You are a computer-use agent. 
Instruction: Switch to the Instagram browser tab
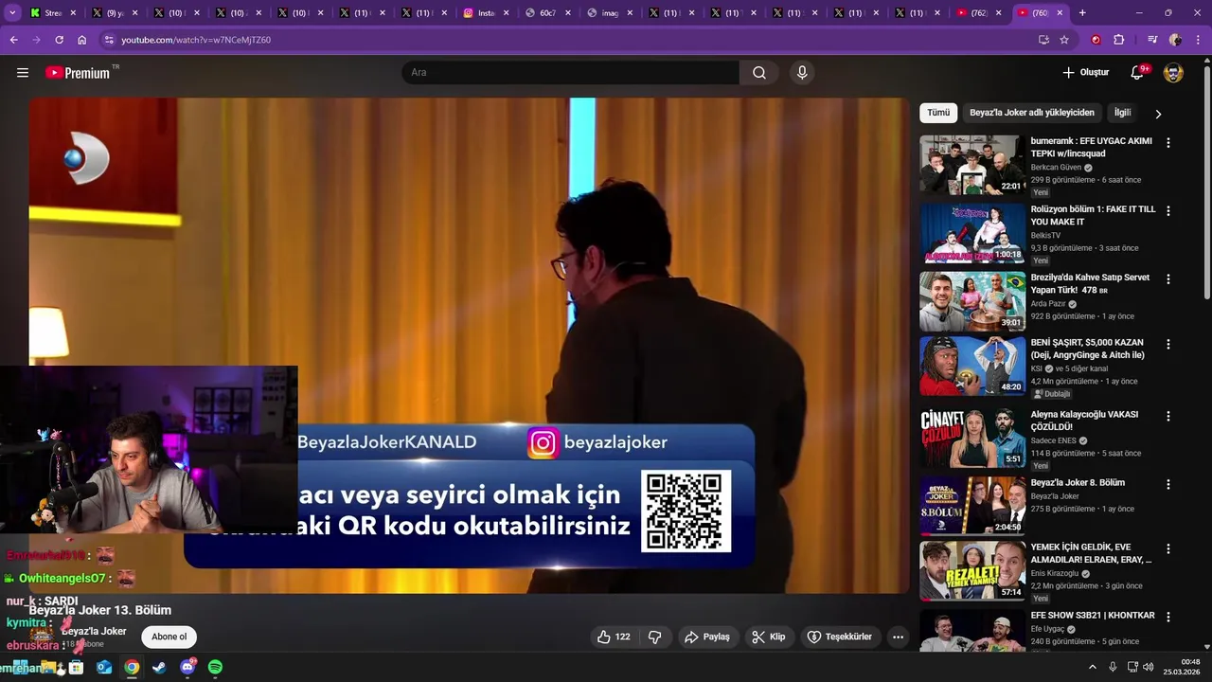pyautogui.click(x=486, y=13)
